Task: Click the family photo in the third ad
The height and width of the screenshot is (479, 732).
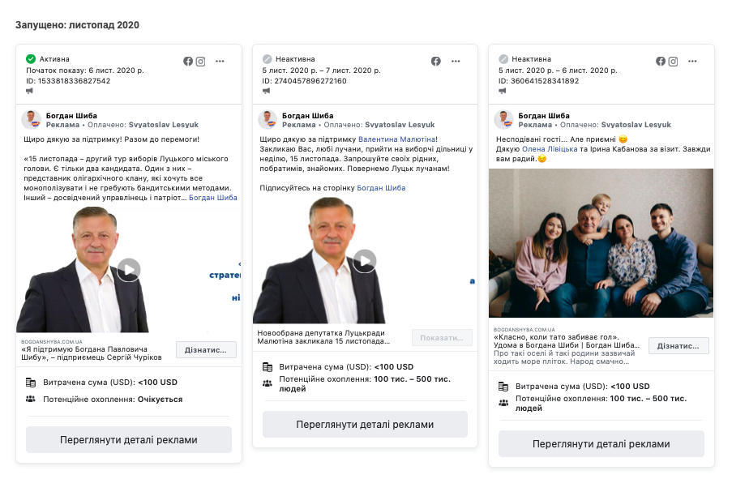Action: tap(601, 243)
